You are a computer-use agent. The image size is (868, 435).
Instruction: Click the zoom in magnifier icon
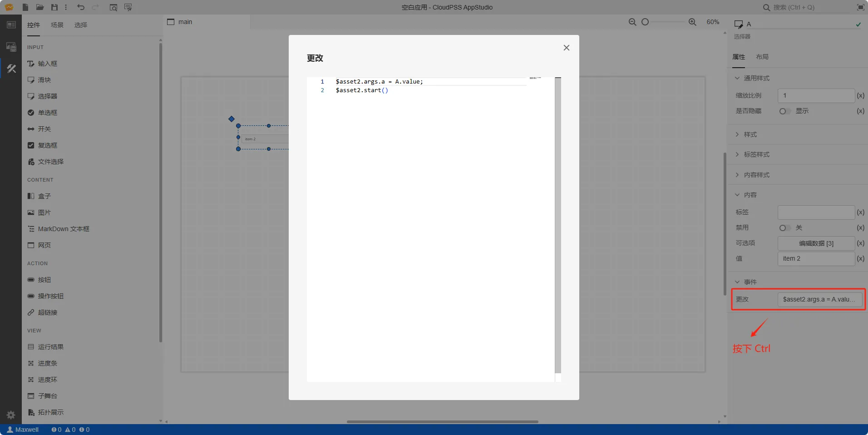pos(692,22)
